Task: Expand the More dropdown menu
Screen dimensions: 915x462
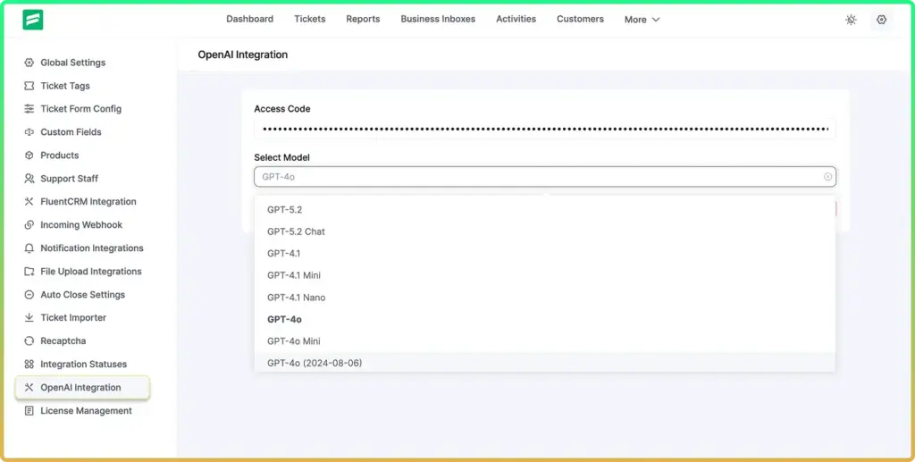Action: pos(642,20)
